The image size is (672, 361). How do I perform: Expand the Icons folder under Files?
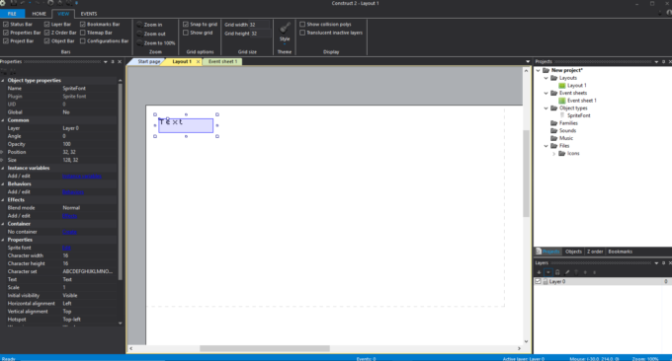click(553, 153)
